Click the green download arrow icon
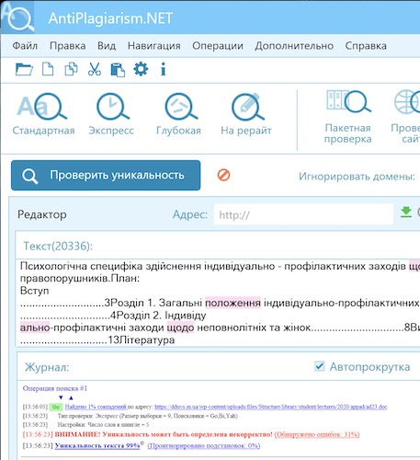The image size is (420, 460). point(406,213)
